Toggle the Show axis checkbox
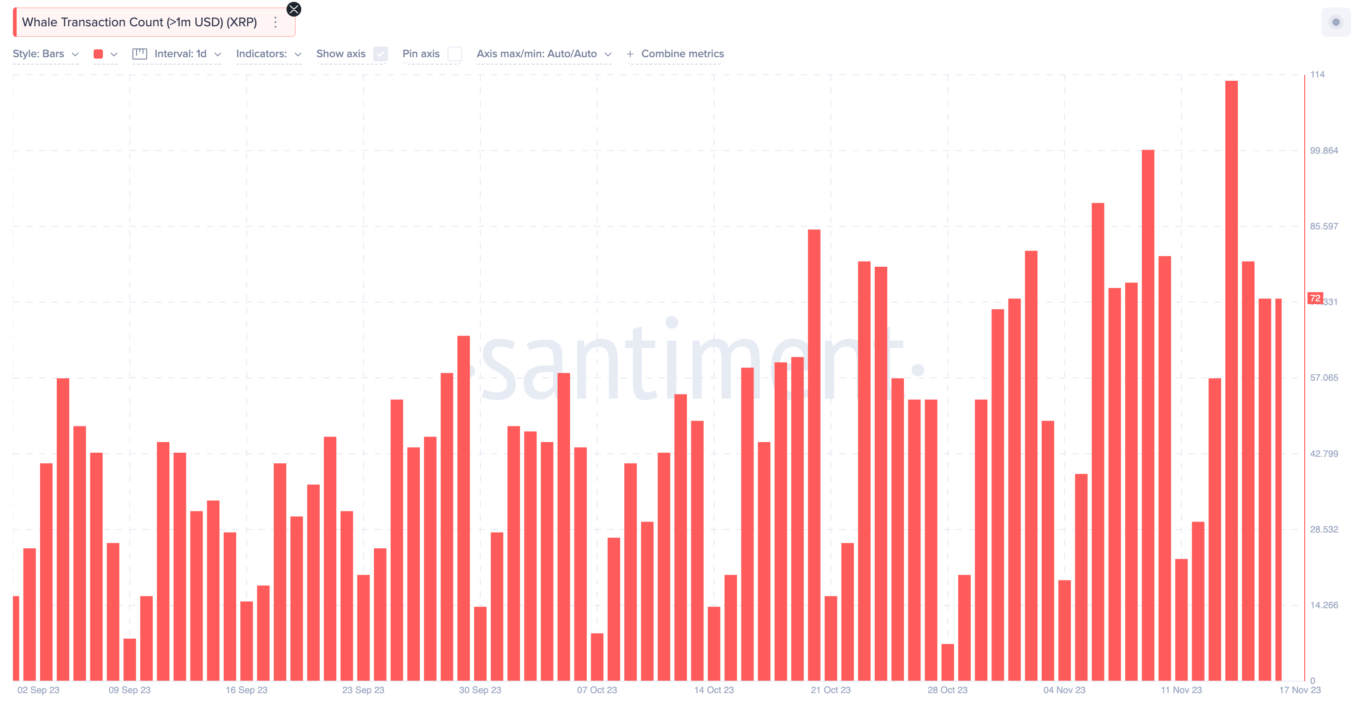 381,54
